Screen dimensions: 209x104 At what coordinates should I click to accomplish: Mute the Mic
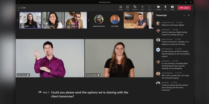click(165, 8)
